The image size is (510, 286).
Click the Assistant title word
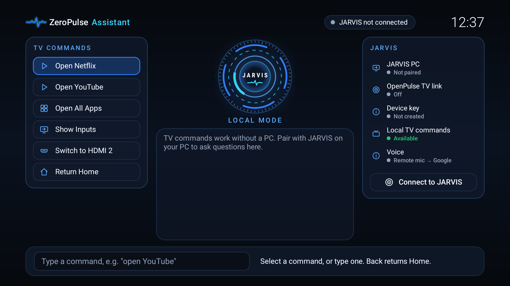click(111, 22)
